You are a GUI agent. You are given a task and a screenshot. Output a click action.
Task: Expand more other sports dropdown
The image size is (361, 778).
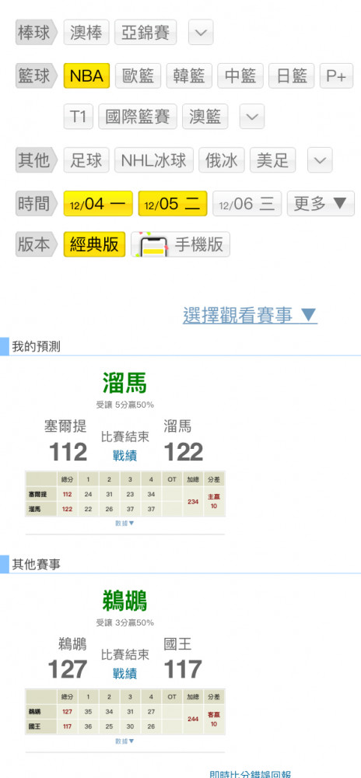[320, 160]
